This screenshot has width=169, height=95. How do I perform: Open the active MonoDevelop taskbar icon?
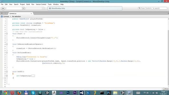tap(130, 93)
